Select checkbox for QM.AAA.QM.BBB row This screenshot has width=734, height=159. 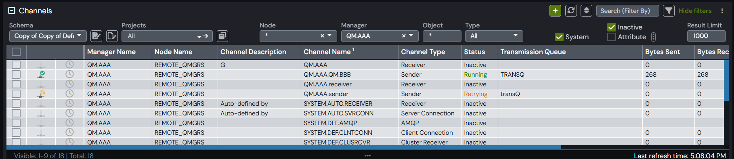pos(16,74)
